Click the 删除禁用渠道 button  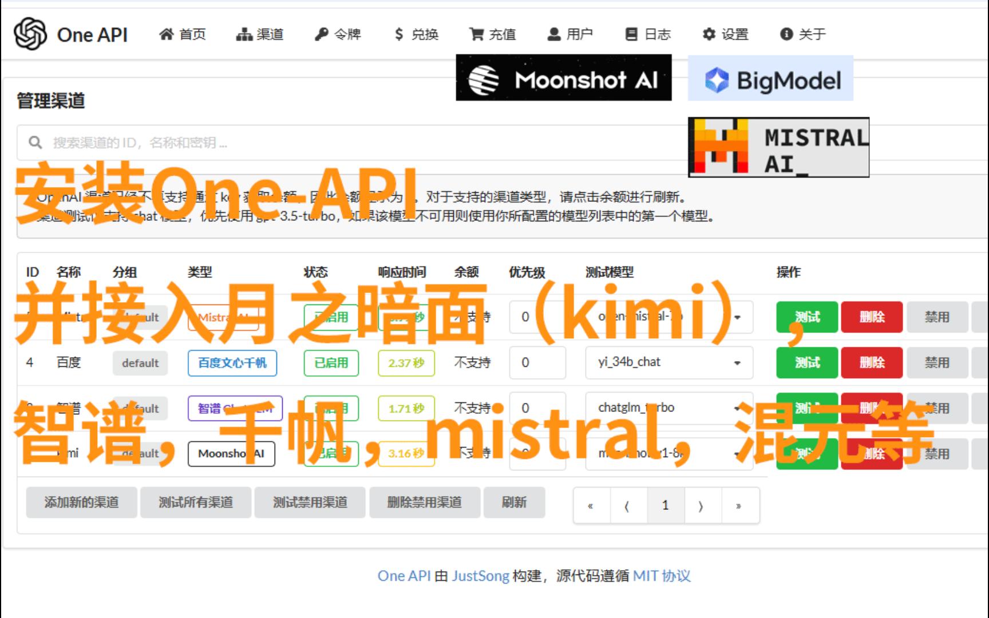coord(424,502)
